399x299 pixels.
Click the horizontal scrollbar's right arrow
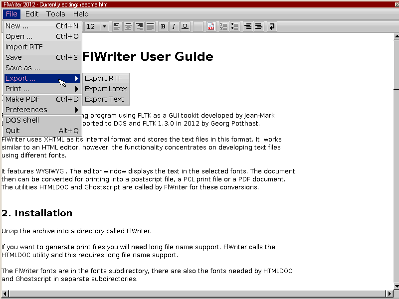[x=390, y=294]
